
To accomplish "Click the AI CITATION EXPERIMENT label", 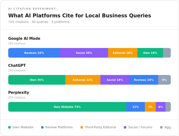I will coord(32,9).
